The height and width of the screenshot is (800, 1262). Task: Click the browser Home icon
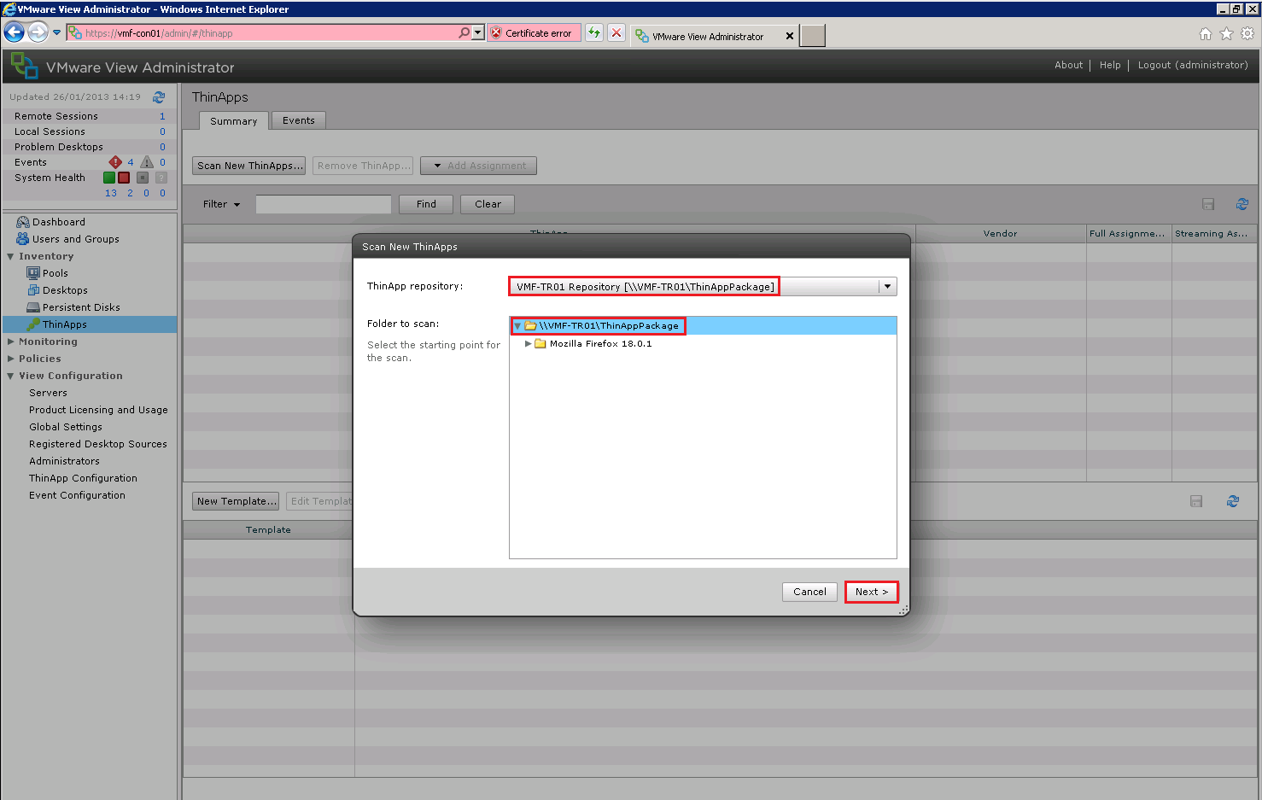coord(1206,33)
